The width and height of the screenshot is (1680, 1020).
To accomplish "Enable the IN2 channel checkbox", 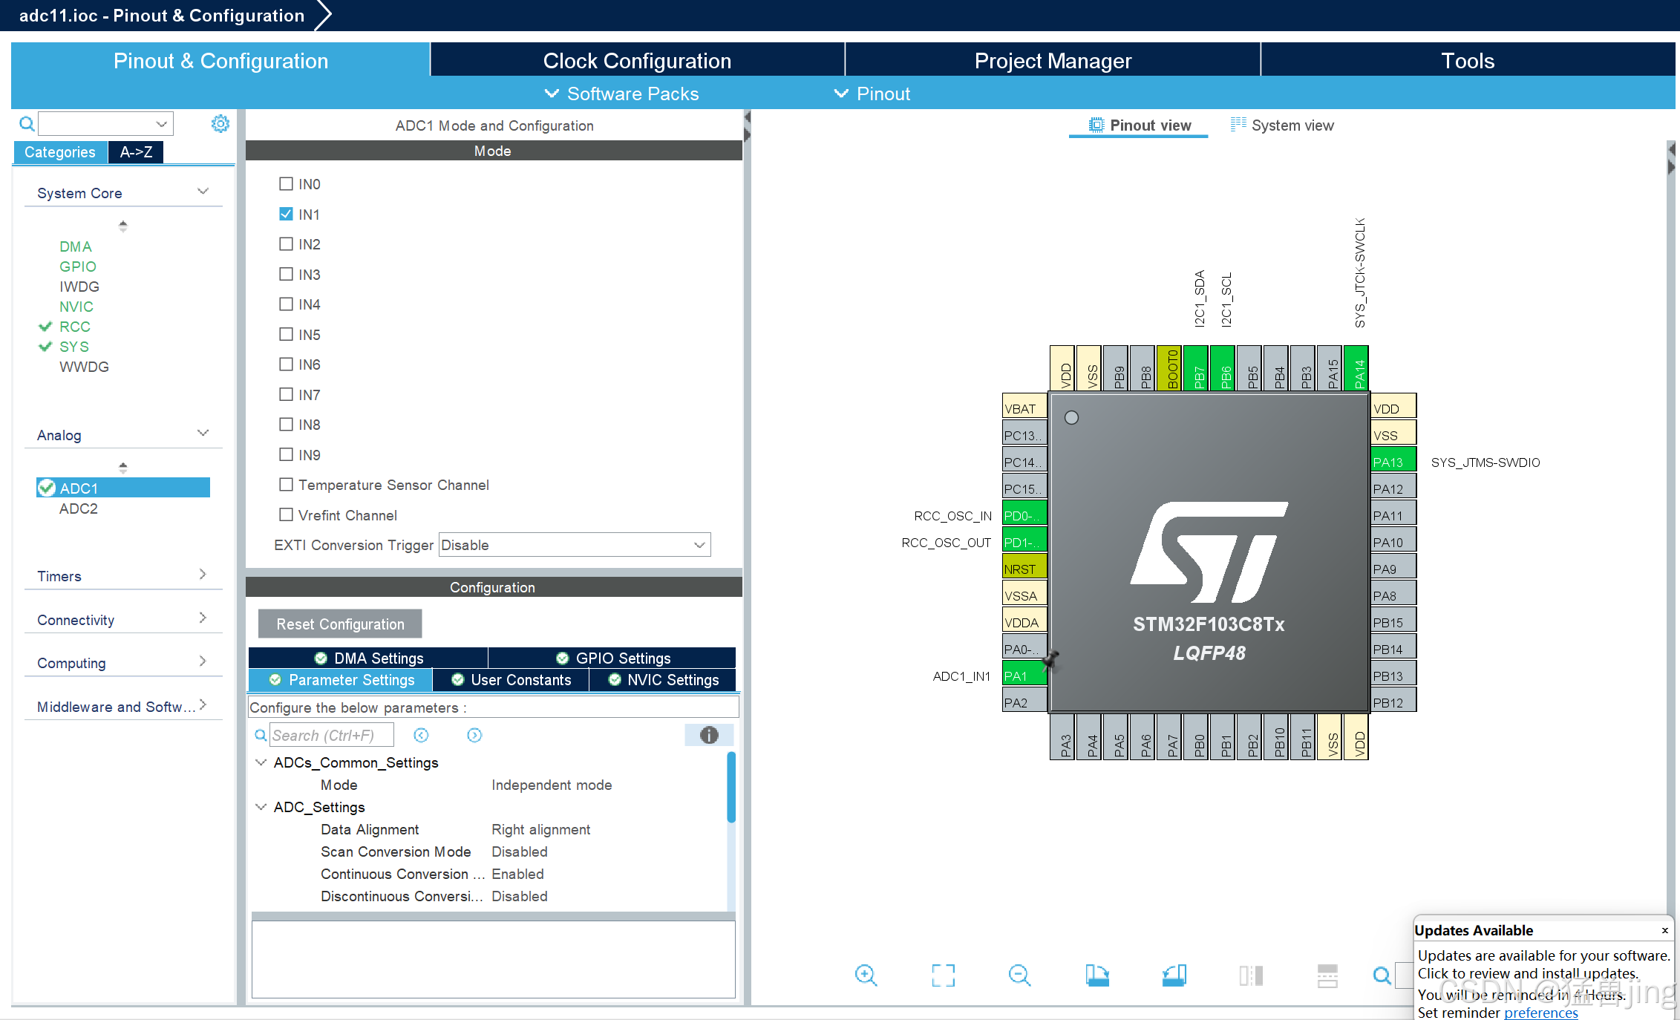I will (287, 243).
